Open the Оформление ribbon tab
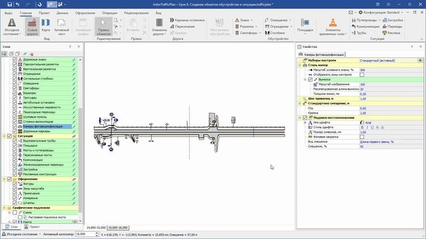This screenshot has width=426, height=239. tap(85, 13)
